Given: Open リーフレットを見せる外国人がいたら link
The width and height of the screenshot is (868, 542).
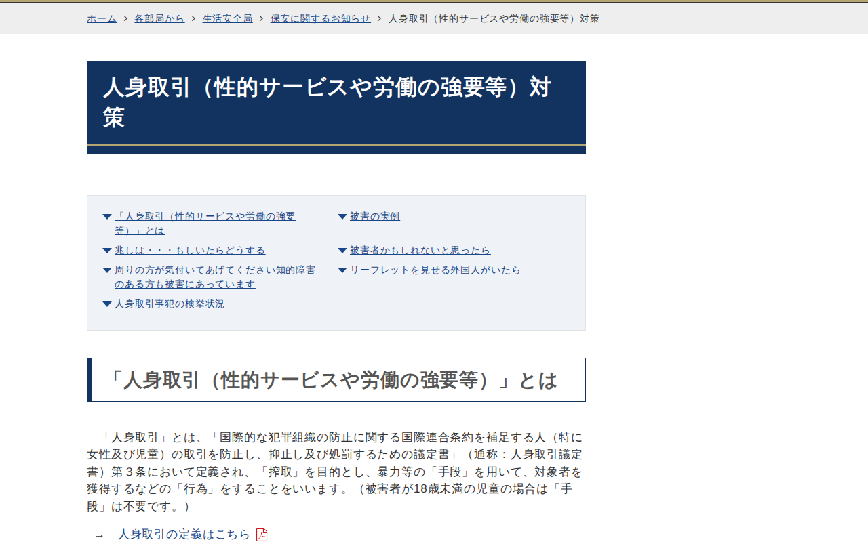Looking at the screenshot, I should click(x=435, y=270).
